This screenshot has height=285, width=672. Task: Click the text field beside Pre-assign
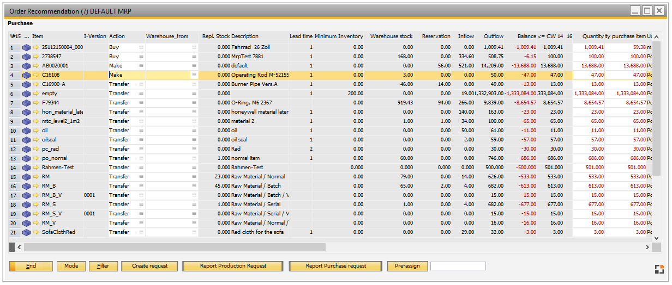pos(458,266)
